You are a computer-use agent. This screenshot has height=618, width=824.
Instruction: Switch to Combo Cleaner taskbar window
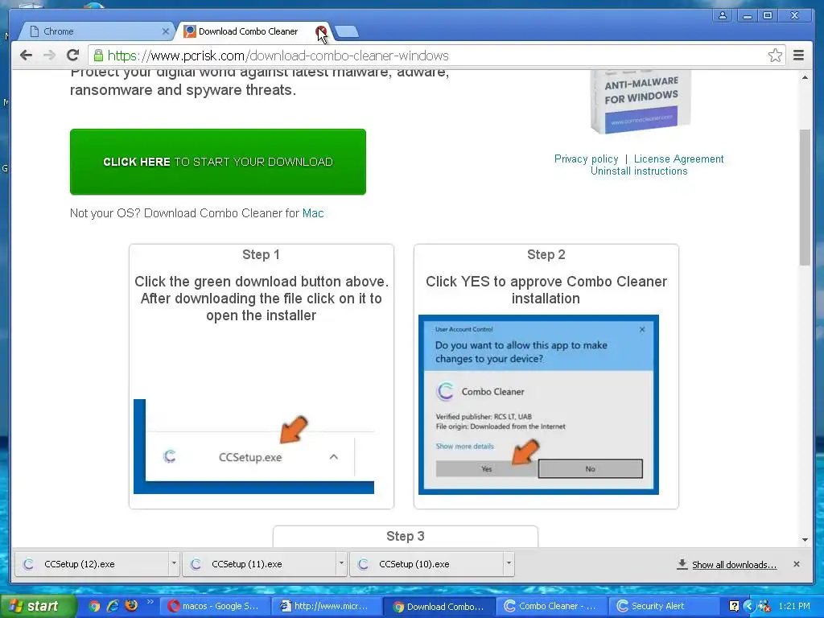point(550,606)
